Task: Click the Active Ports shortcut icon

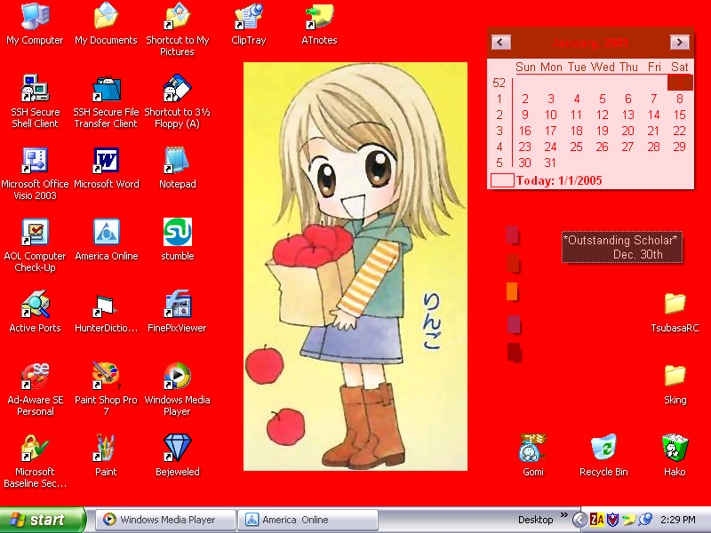Action: click(x=35, y=304)
